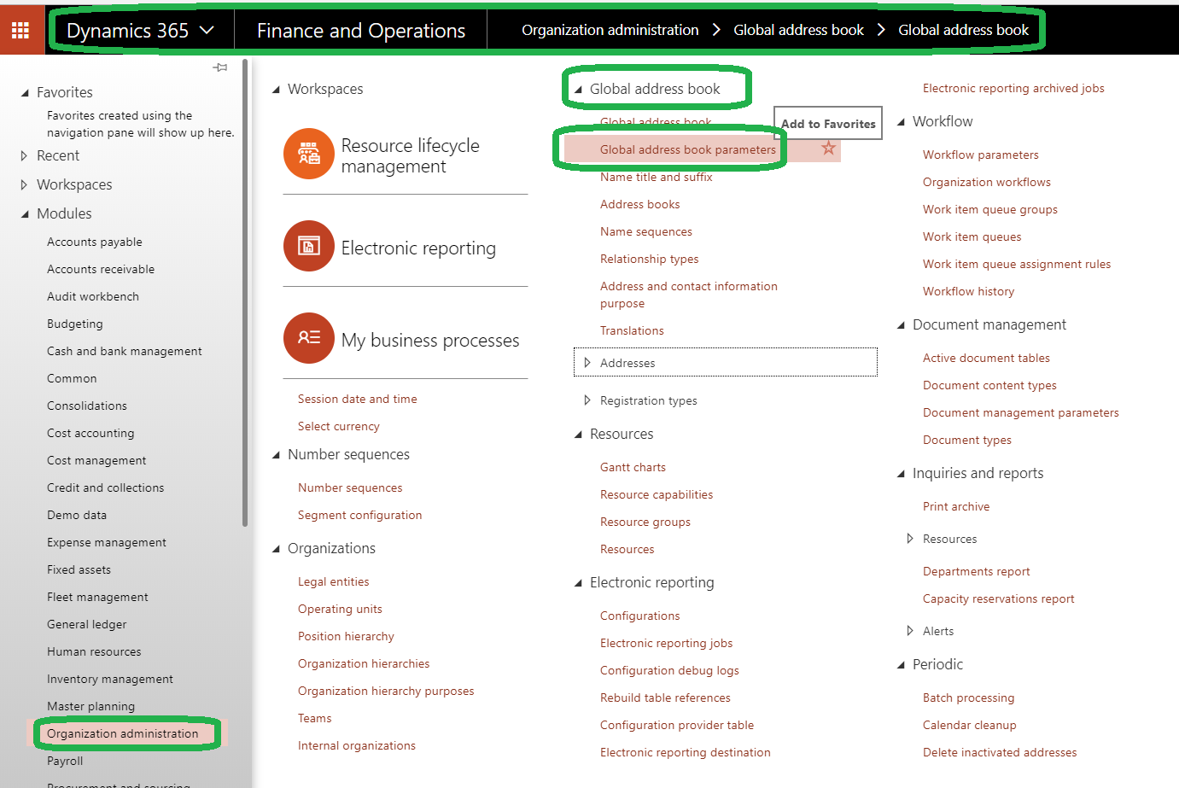Expand the Registration types subgroup
The width and height of the screenshot is (1179, 788).
(587, 400)
